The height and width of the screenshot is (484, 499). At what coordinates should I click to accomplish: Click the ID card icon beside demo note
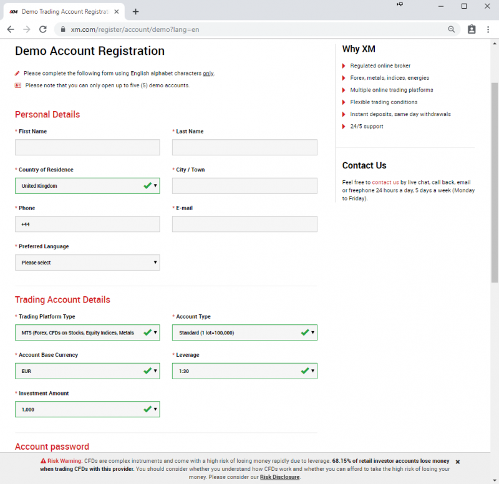[x=18, y=85]
